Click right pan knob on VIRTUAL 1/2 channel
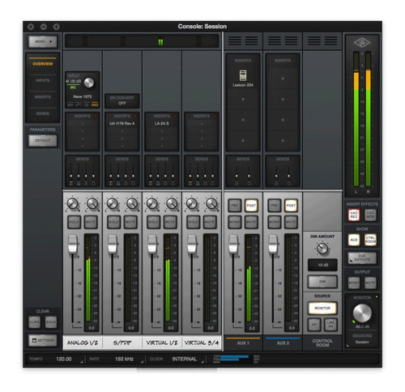This screenshot has width=405, height=392. tap(172, 204)
